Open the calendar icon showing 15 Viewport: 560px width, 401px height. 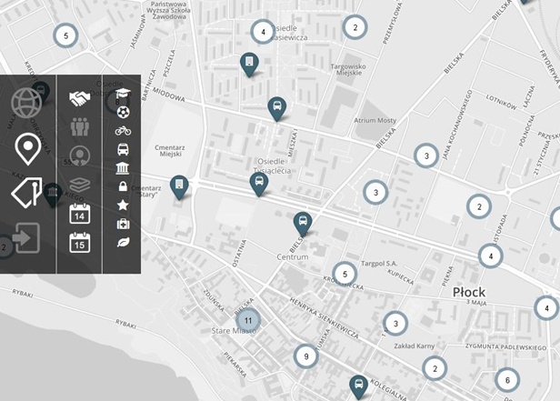click(x=80, y=242)
